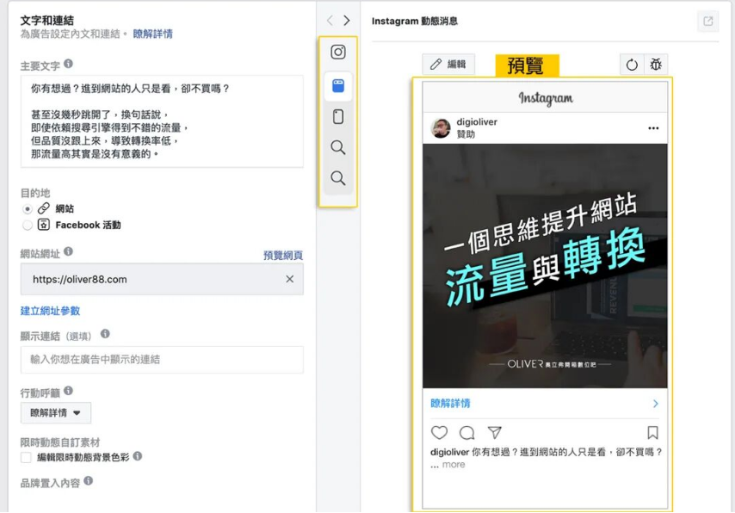Zoom in using the upper magnifier icon
735x513 pixels.
(337, 147)
